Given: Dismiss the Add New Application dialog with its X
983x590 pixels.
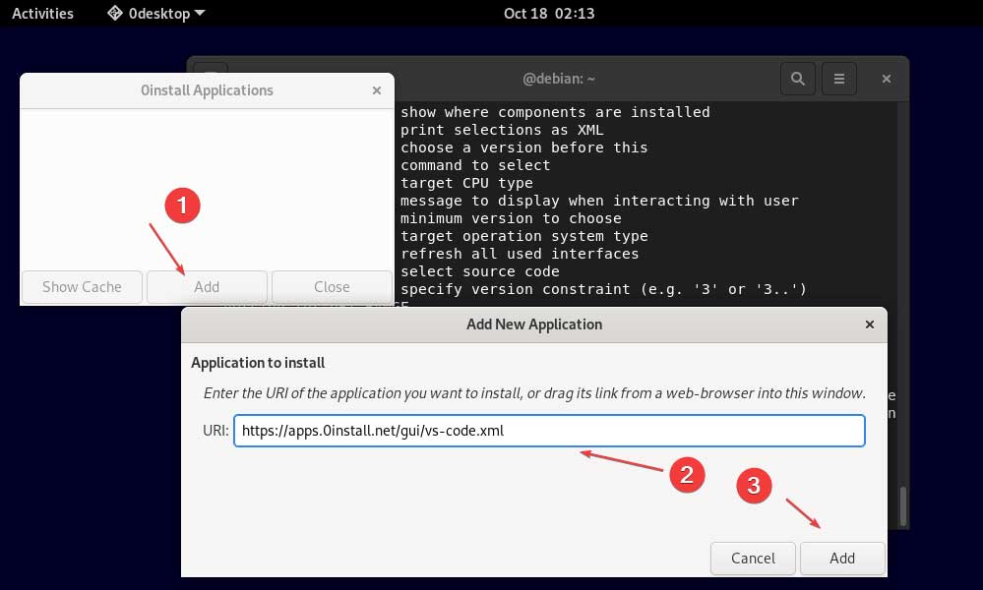Looking at the screenshot, I should pos(869,324).
